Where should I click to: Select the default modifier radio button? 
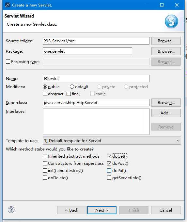(72, 87)
